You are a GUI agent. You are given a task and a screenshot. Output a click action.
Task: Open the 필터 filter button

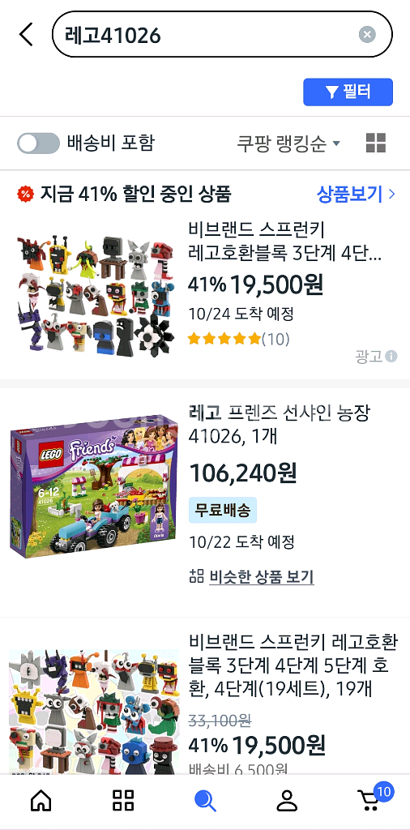348,92
